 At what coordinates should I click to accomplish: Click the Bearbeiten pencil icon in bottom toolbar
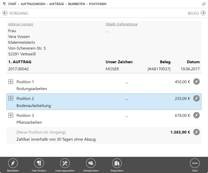(13, 163)
